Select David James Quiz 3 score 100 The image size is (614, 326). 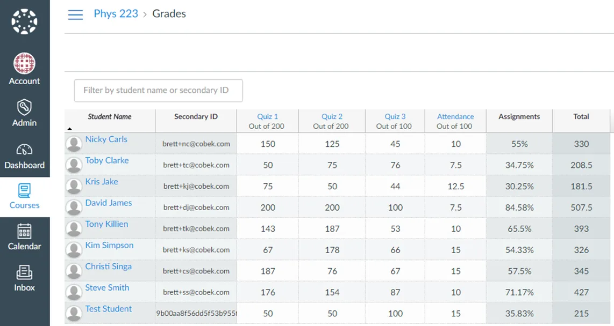(x=395, y=208)
